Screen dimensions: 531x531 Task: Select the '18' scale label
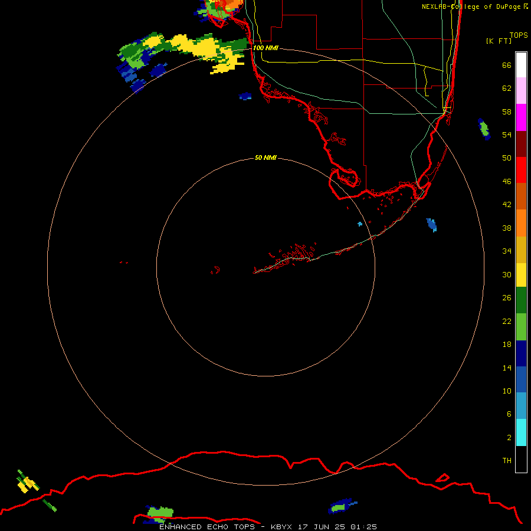tap(507, 345)
